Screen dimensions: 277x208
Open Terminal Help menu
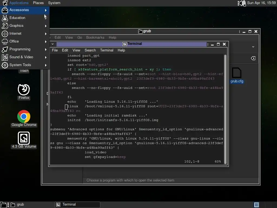tap(121, 50)
